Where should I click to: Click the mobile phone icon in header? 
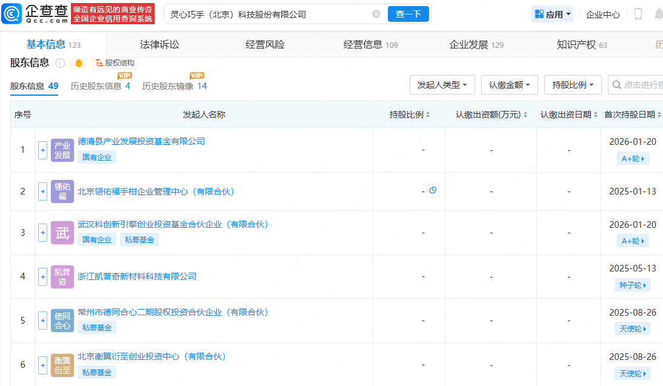638,14
